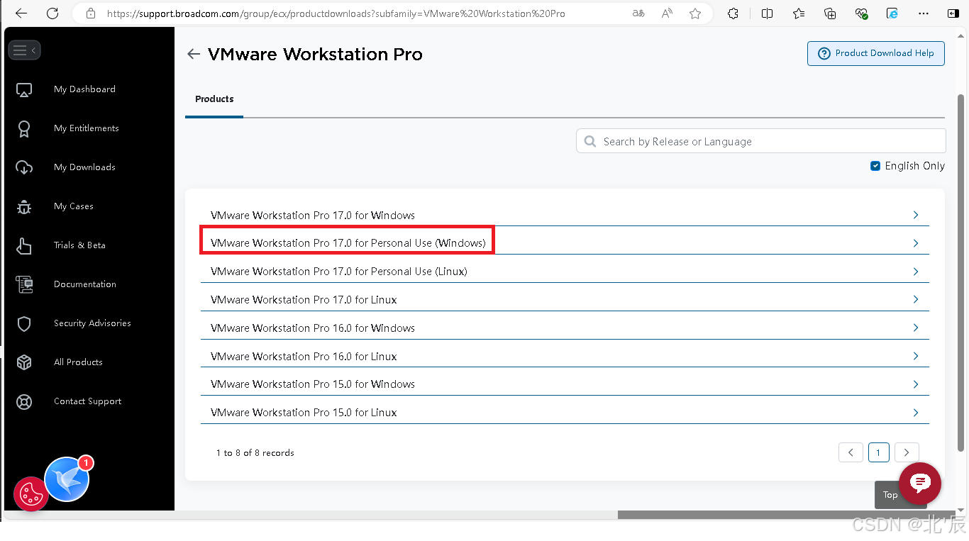
Task: Collapse the left navigation hamburger menu
Action: coord(24,50)
